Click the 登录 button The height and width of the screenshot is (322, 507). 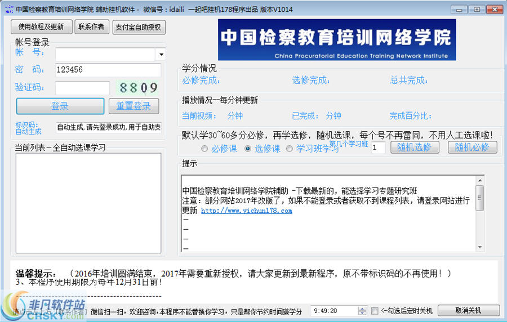pyautogui.click(x=60, y=106)
